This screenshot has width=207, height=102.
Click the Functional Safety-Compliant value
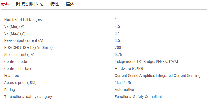point(138,97)
